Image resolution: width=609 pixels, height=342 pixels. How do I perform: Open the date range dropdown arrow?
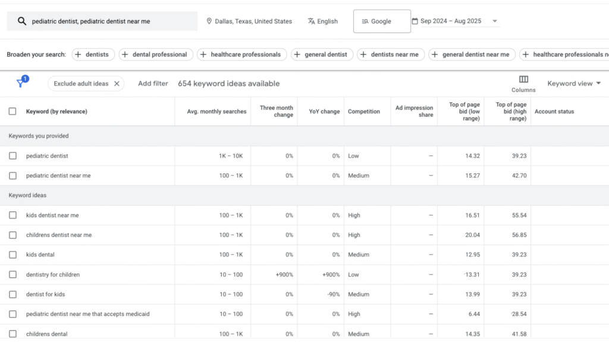494,21
